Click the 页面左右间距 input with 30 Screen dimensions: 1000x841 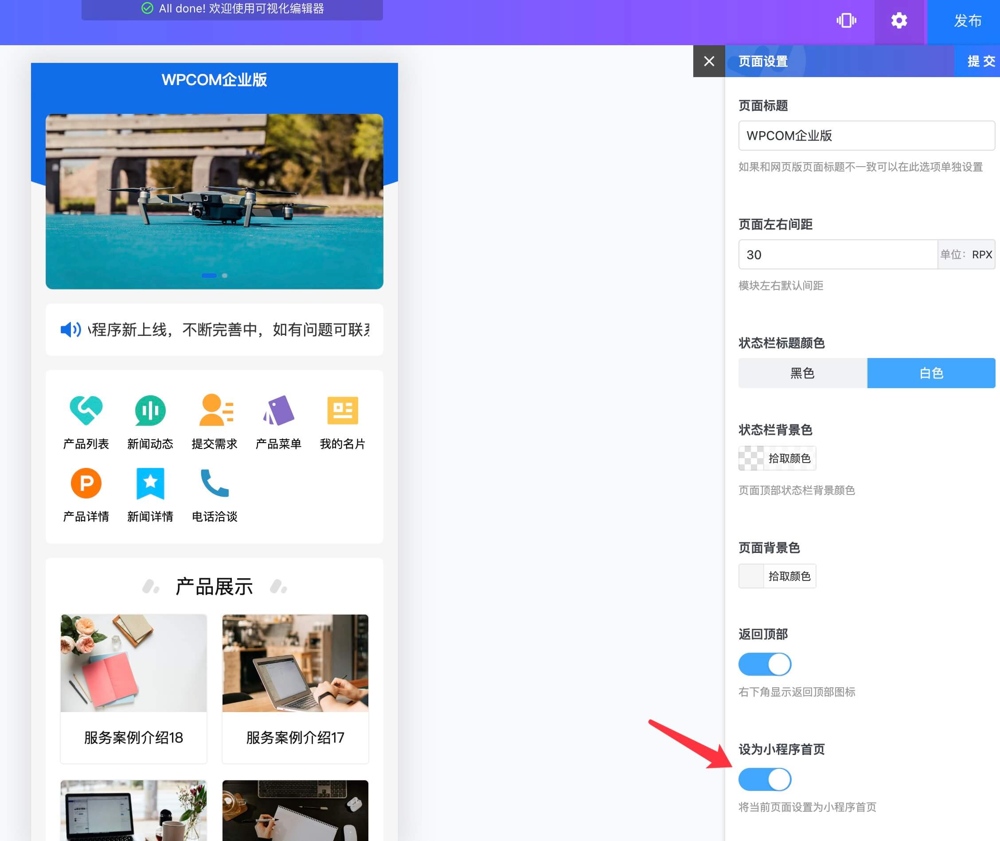[x=838, y=255]
